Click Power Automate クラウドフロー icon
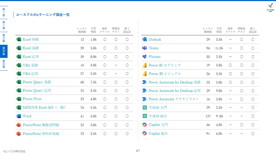Viewport: 276px width, 155px height. [x=144, y=99]
